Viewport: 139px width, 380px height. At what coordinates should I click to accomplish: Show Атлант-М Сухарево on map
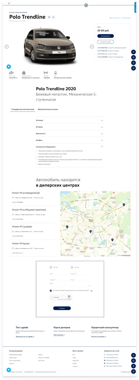38,231
